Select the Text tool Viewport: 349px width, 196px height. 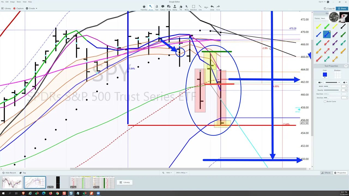(157, 7)
